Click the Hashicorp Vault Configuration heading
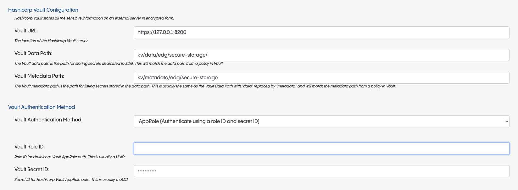This screenshot has height=190, width=518. (x=43, y=10)
